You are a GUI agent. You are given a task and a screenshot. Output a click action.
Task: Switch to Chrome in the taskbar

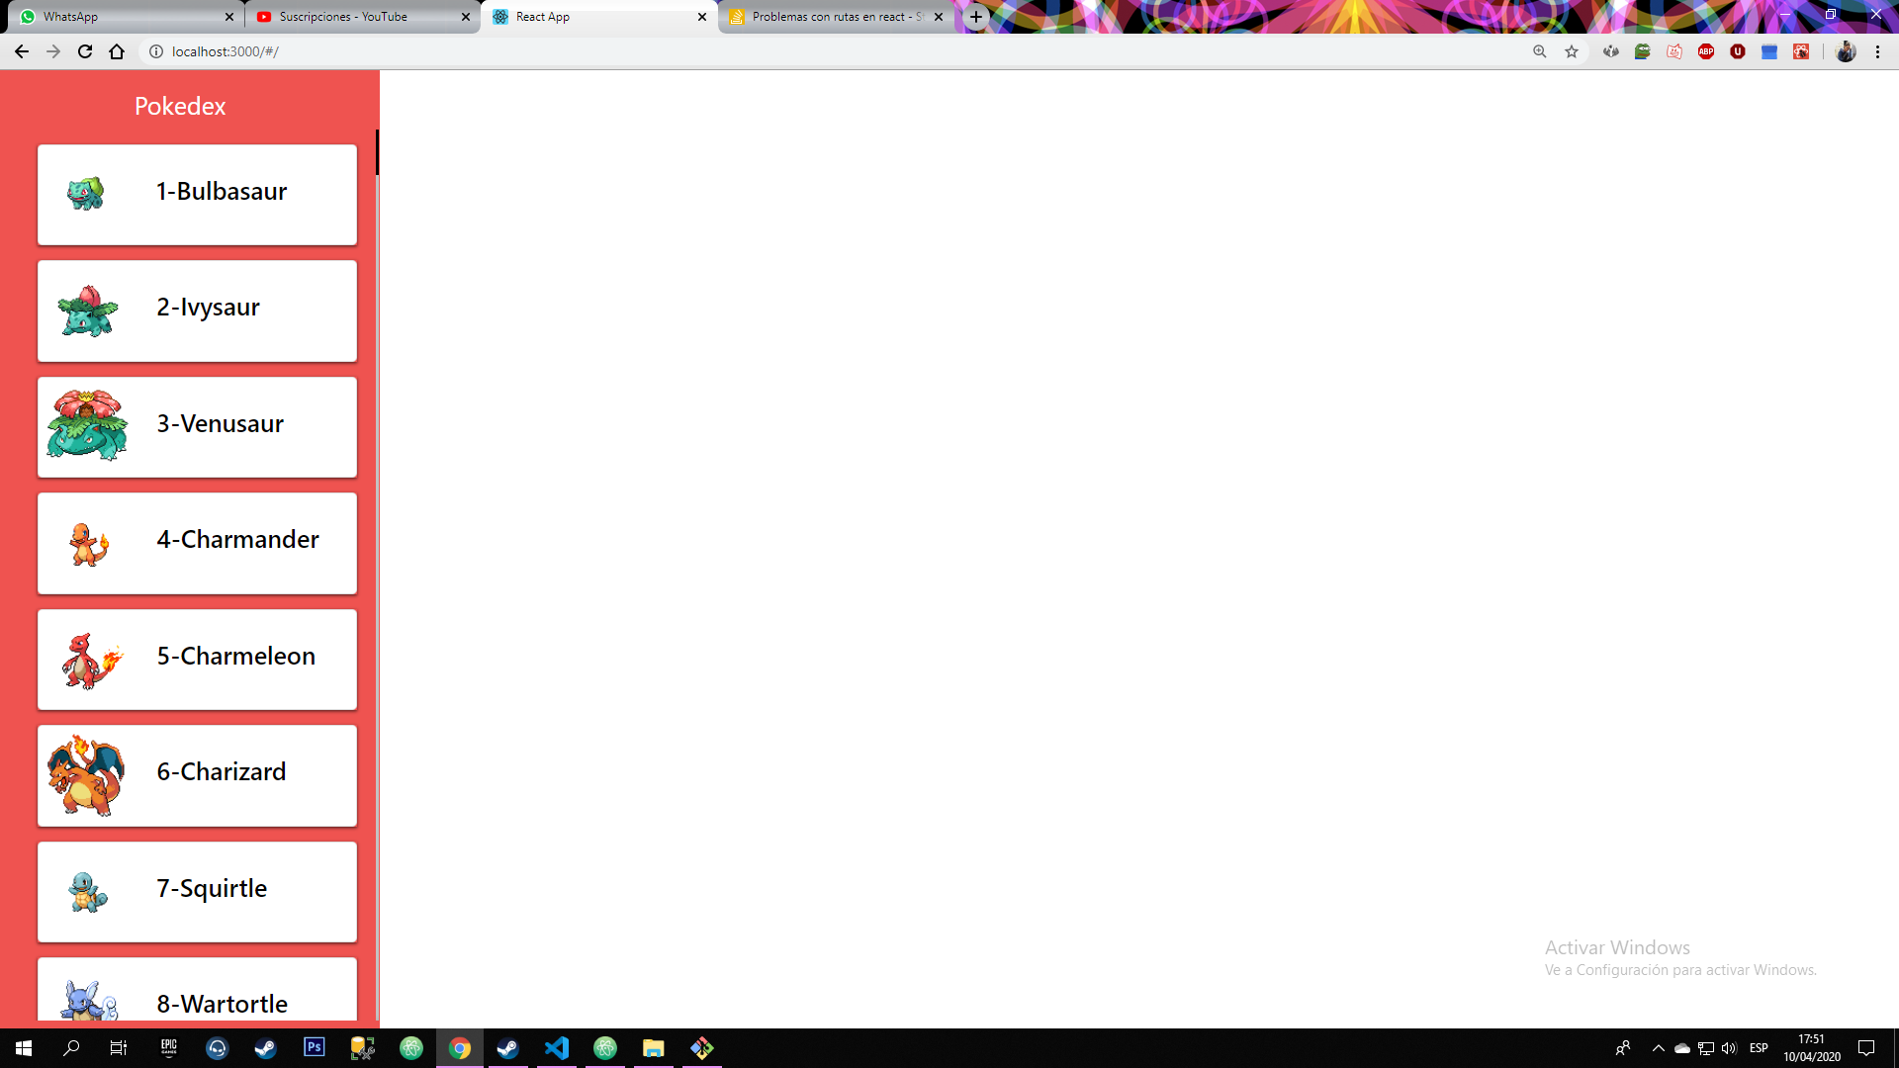click(x=460, y=1048)
